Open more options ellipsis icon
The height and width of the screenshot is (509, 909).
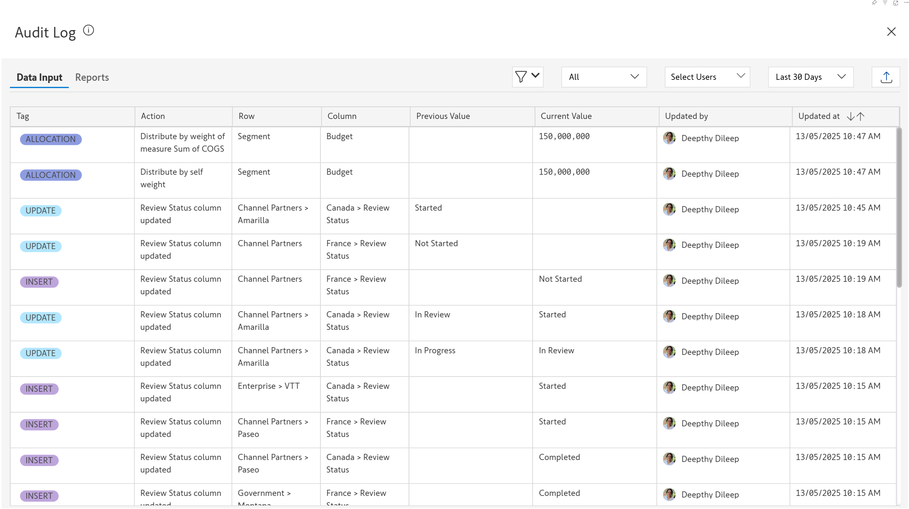tap(906, 2)
